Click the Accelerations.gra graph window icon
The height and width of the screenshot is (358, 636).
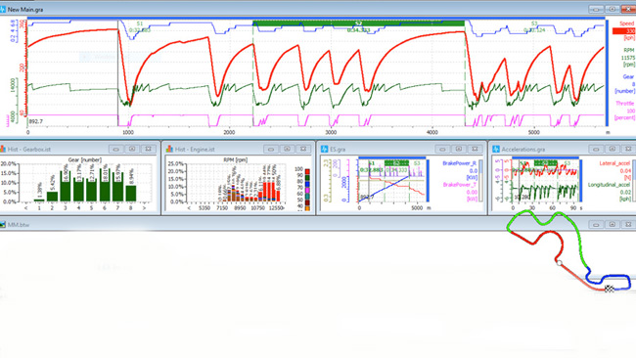tap(496, 150)
